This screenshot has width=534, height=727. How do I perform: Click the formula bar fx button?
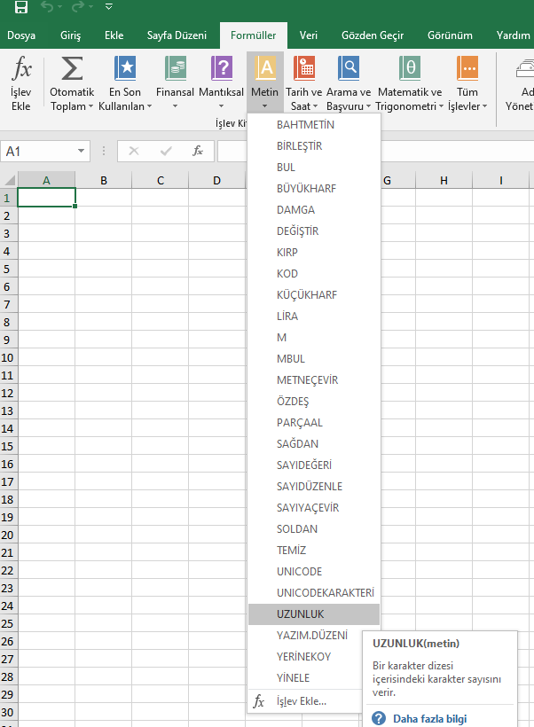point(199,151)
